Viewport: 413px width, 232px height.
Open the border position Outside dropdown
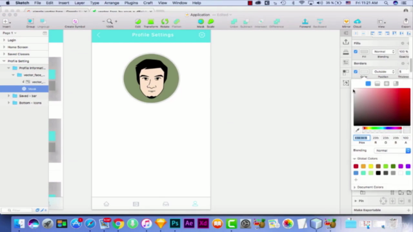point(384,72)
